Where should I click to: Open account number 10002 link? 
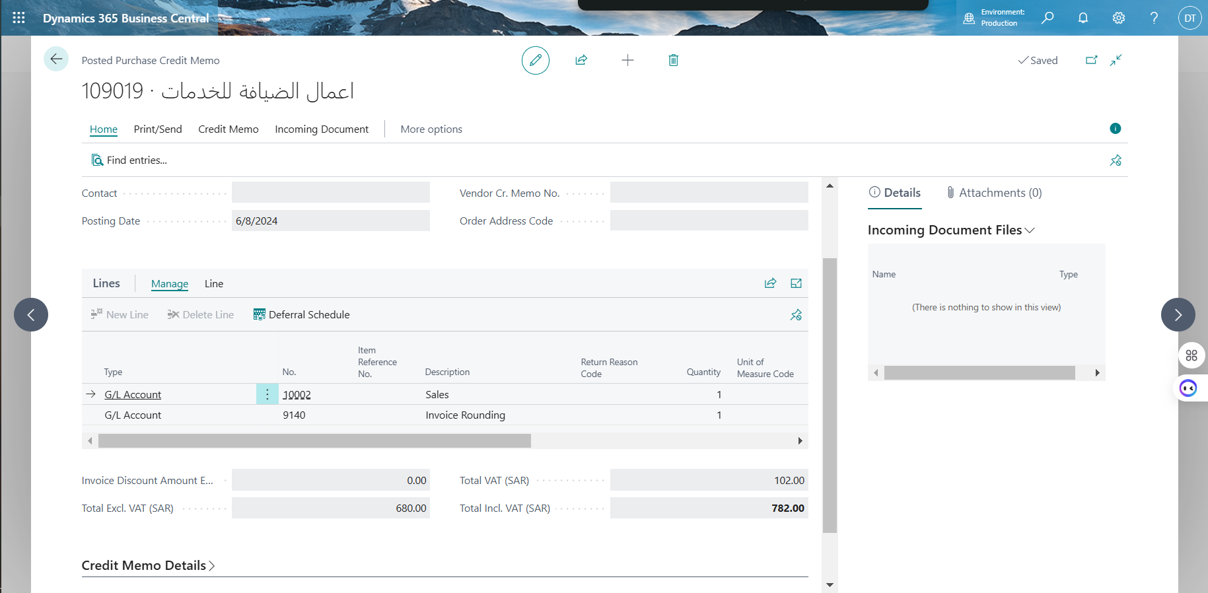(297, 394)
